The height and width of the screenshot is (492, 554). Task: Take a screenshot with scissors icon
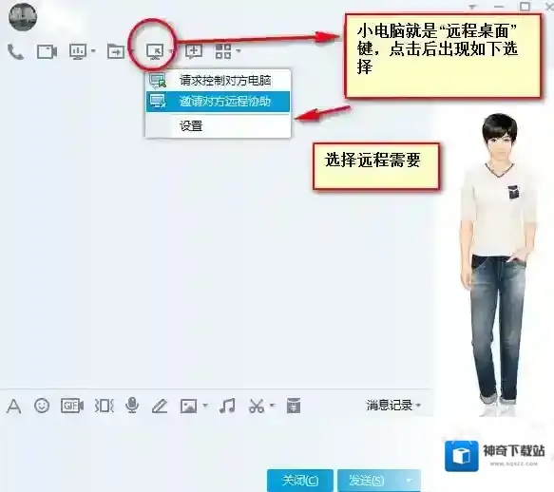coord(257,406)
